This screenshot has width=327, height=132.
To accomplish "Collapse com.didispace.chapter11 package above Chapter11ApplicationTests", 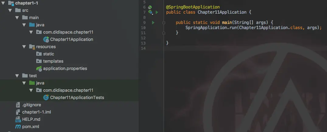I will pyautogui.click(x=31, y=90).
